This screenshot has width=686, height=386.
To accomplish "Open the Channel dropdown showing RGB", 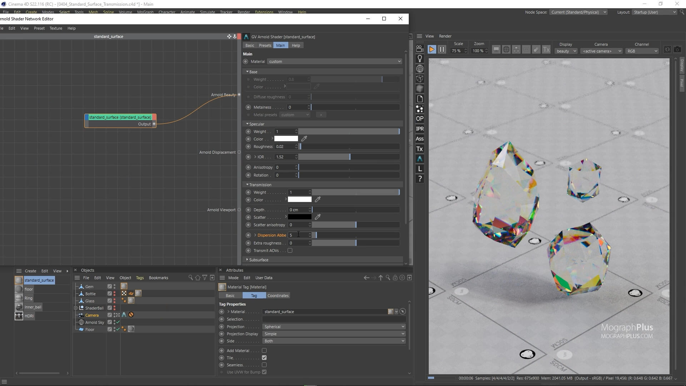I will [642, 51].
